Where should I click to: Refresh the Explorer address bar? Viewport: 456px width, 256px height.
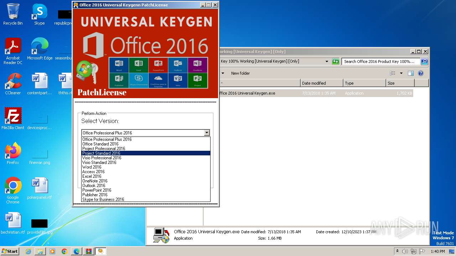coord(335,62)
